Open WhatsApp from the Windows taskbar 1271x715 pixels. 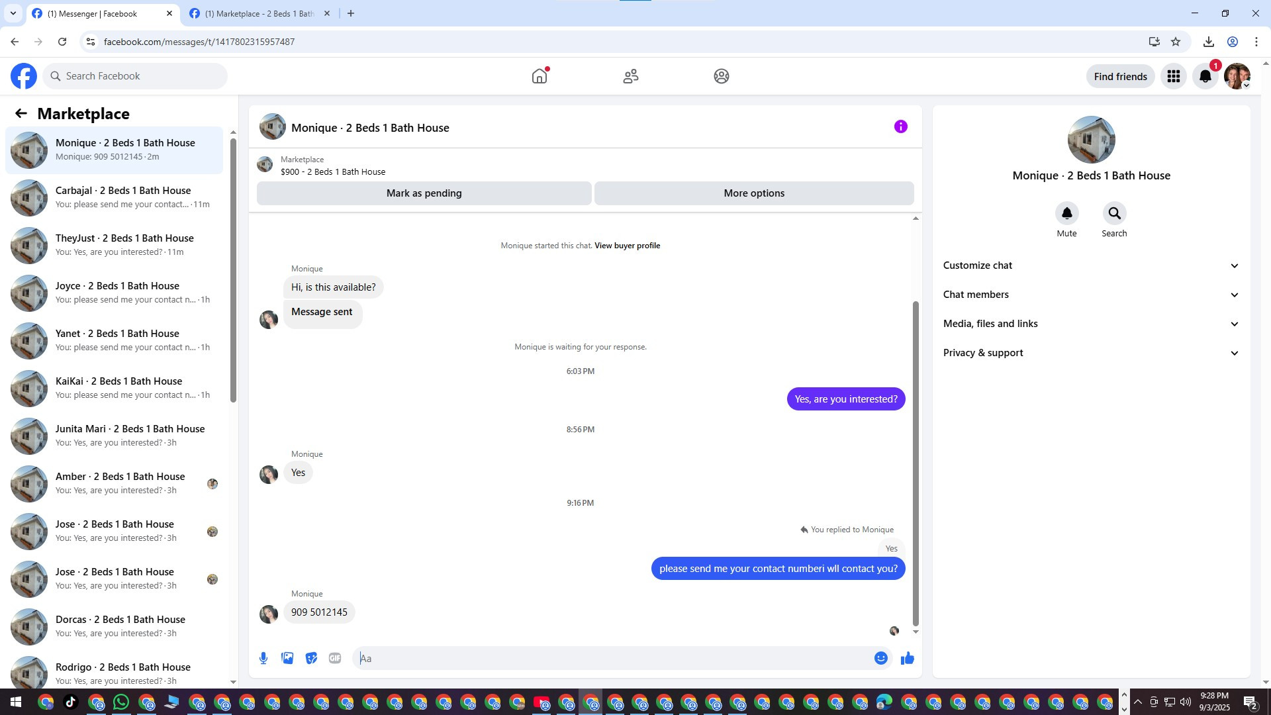point(120,702)
